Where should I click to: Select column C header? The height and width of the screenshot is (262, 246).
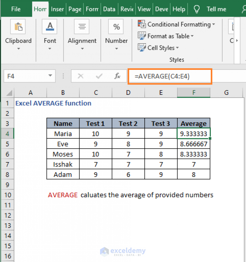pos(96,93)
